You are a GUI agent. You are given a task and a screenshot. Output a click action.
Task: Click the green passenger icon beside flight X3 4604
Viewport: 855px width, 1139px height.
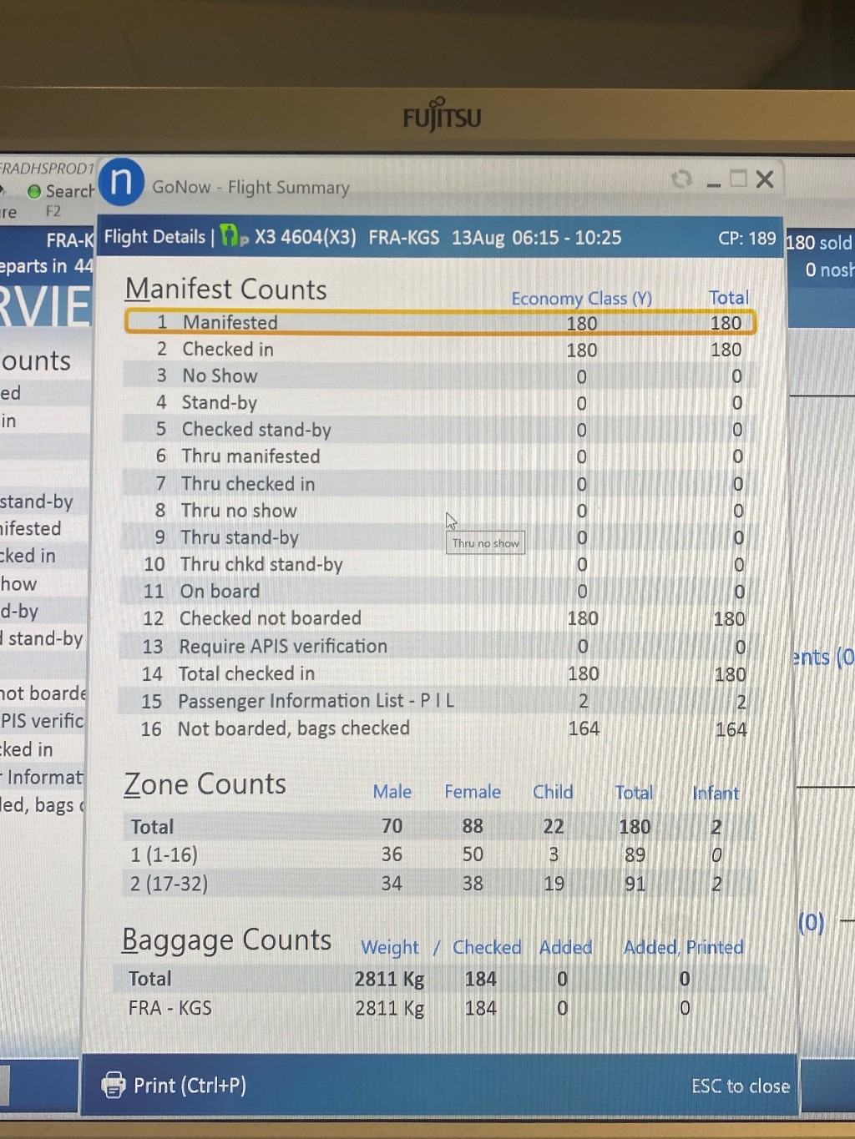234,237
